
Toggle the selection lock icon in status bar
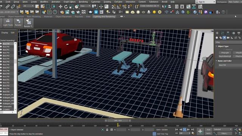(107, 130)
